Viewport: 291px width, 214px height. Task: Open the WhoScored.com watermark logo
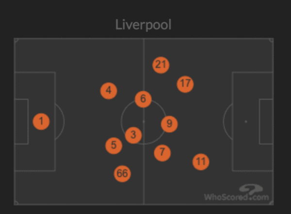click(x=237, y=192)
